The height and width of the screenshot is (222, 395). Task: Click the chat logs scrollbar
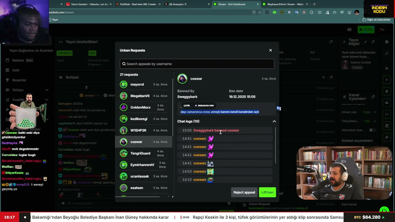275,146
